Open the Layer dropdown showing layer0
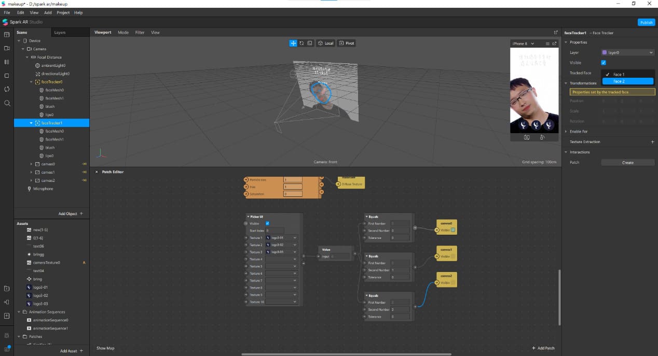Screen dimensions: 658x356 point(627,52)
